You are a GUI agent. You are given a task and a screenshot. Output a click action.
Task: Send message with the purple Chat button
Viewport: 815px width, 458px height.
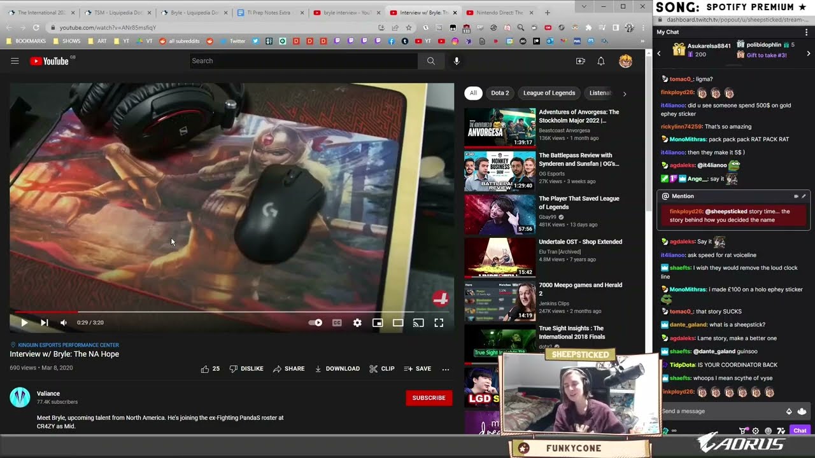point(800,431)
